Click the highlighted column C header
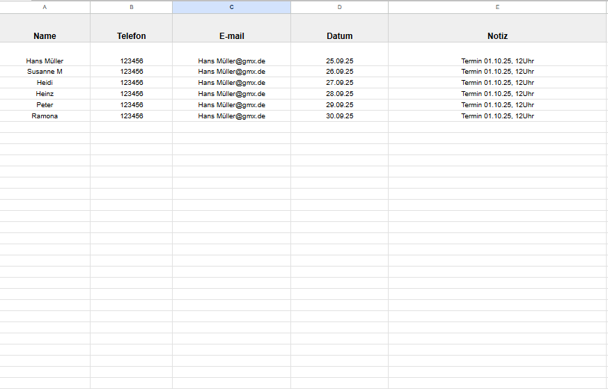 click(x=231, y=7)
